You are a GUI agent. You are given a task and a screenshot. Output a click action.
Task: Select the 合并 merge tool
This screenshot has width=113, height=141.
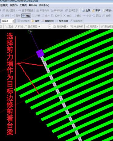(x=46, y=16)
